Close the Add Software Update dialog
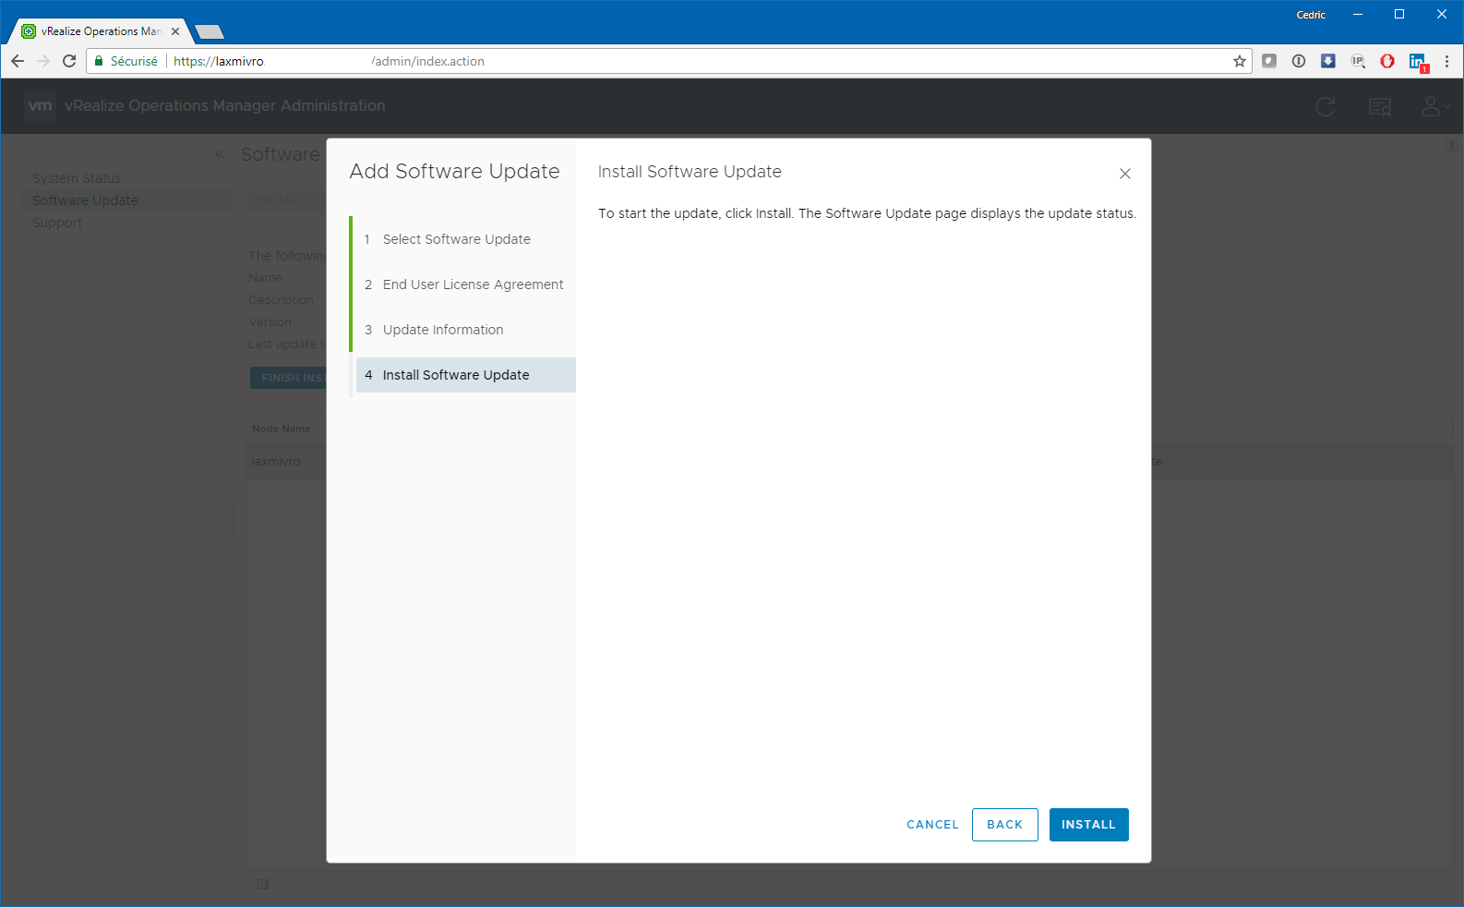The width and height of the screenshot is (1464, 907). 1124,174
